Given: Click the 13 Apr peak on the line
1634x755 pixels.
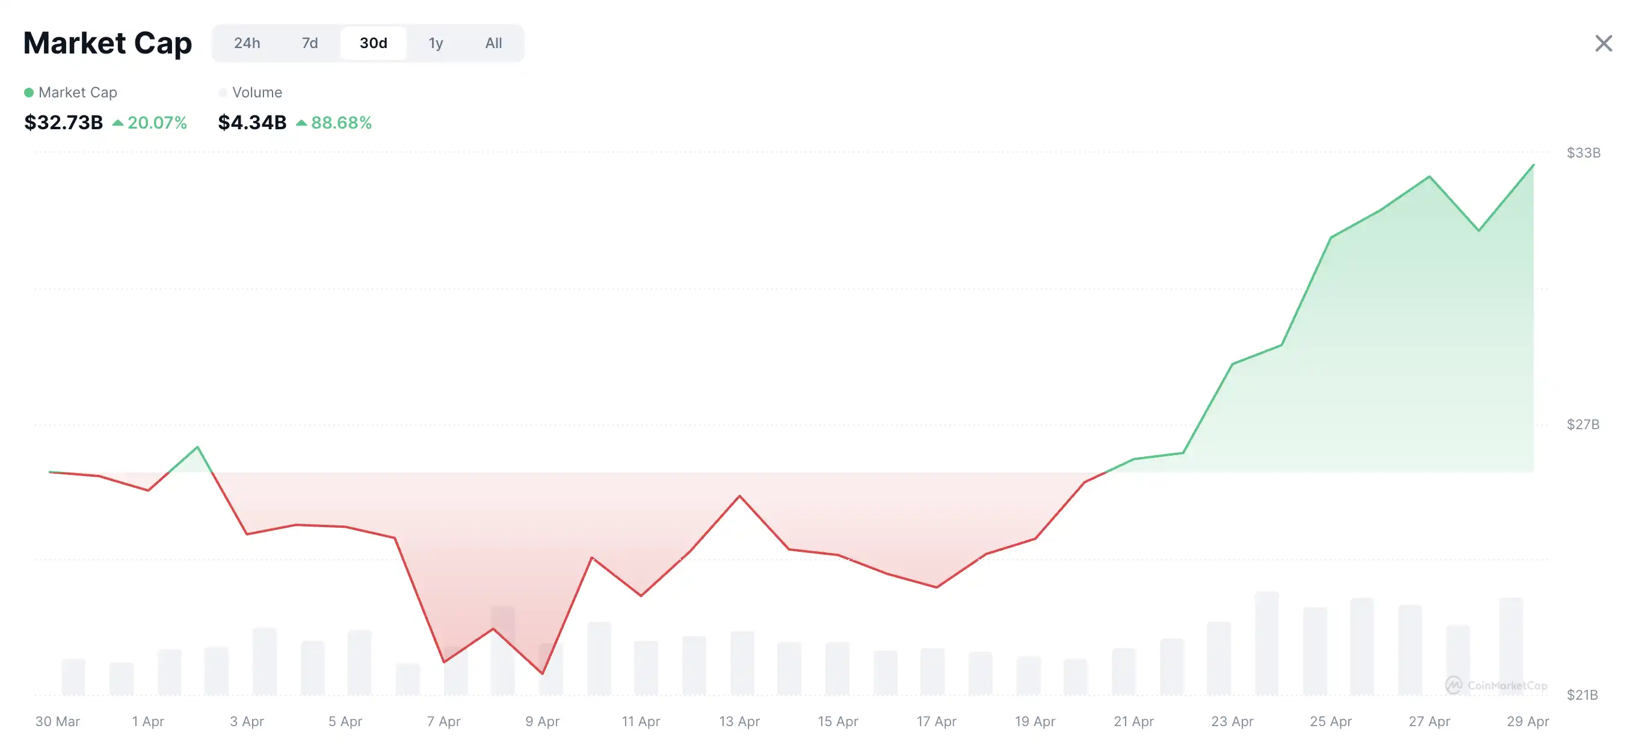Looking at the screenshot, I should point(739,496).
